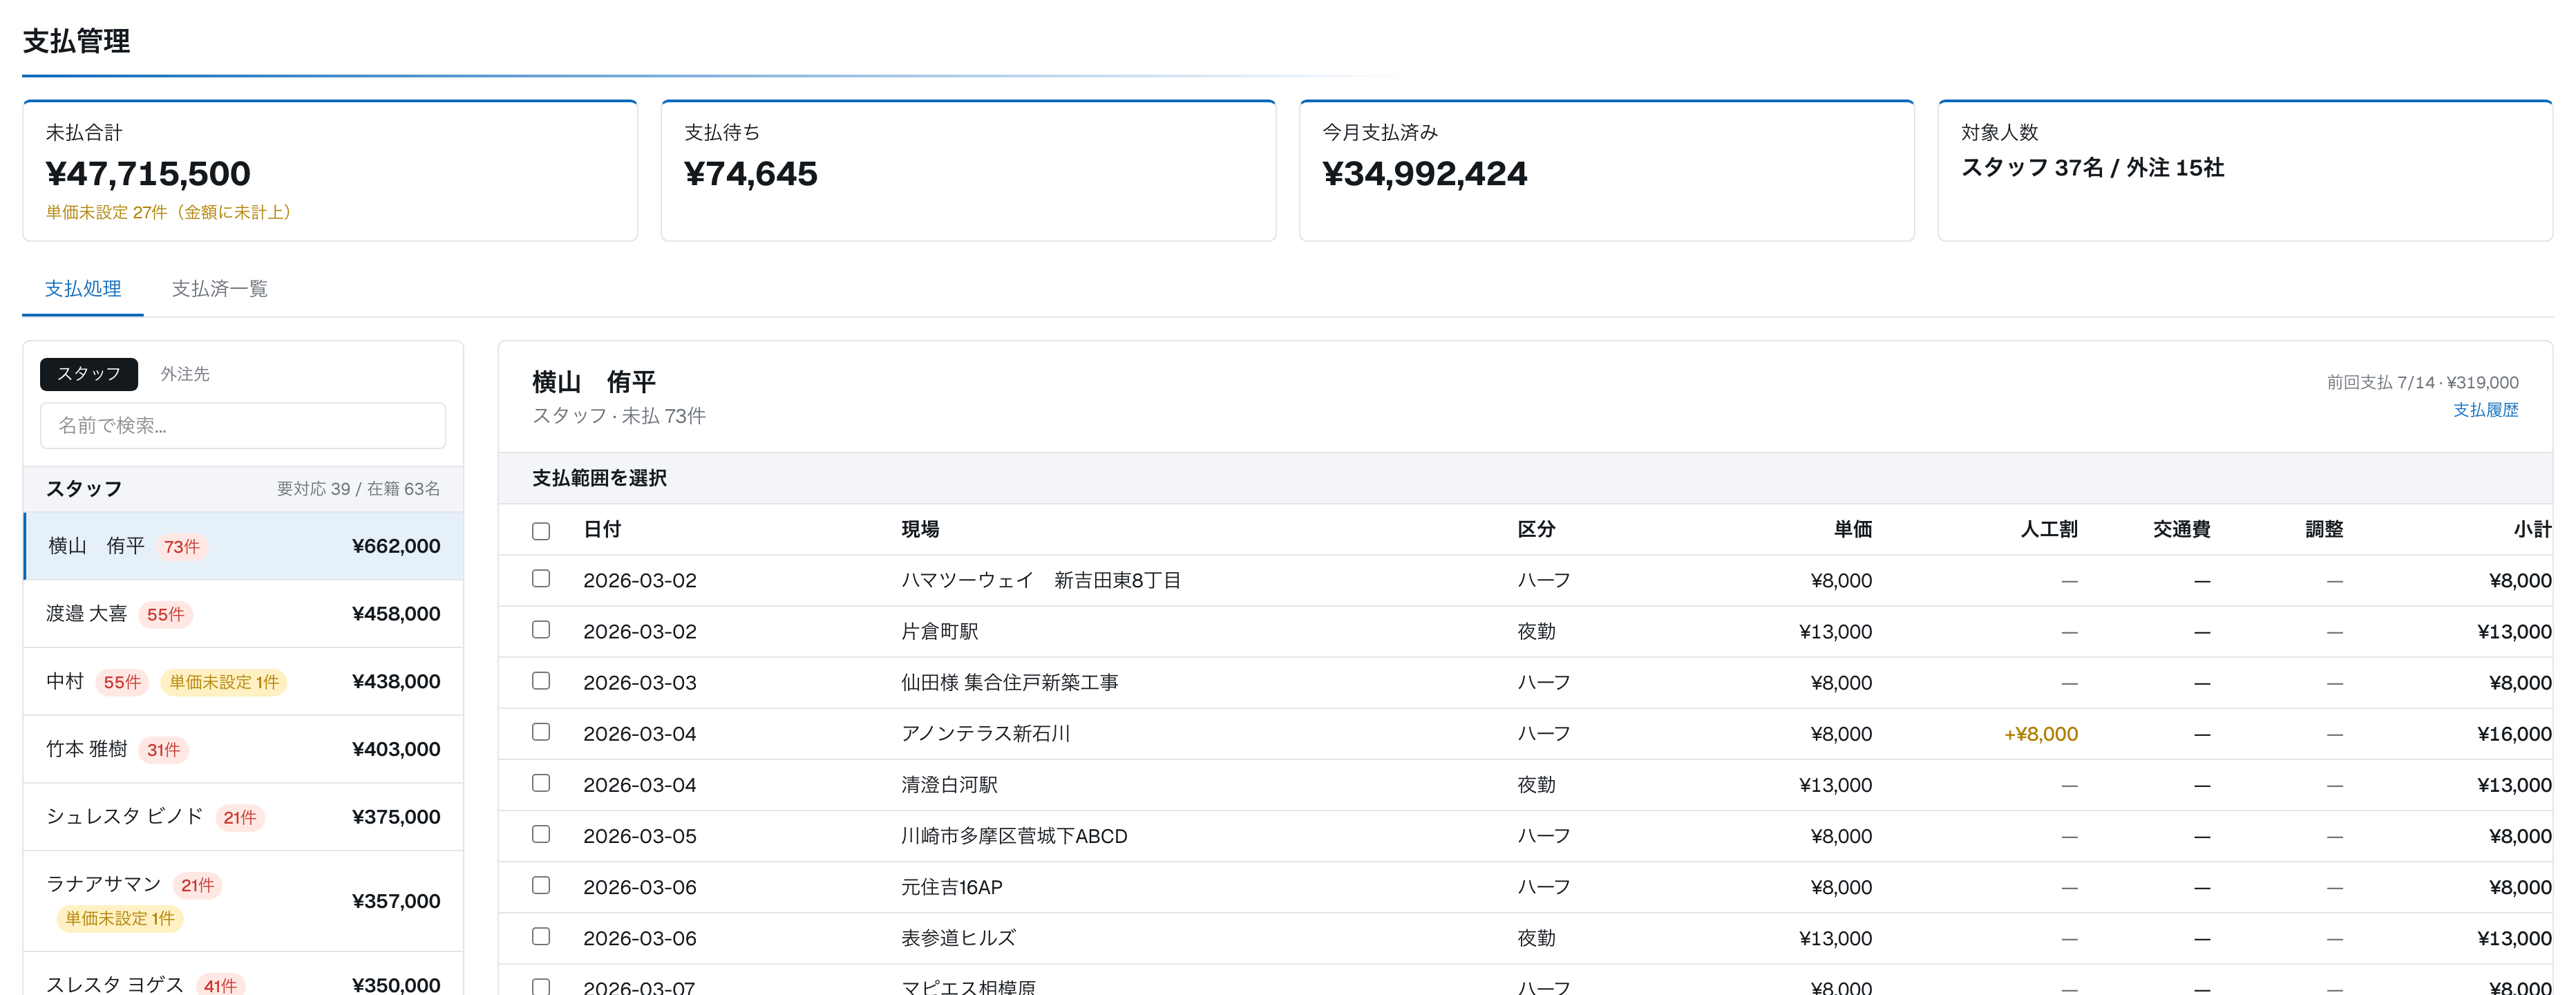Click the 区分 column header

1536,529
